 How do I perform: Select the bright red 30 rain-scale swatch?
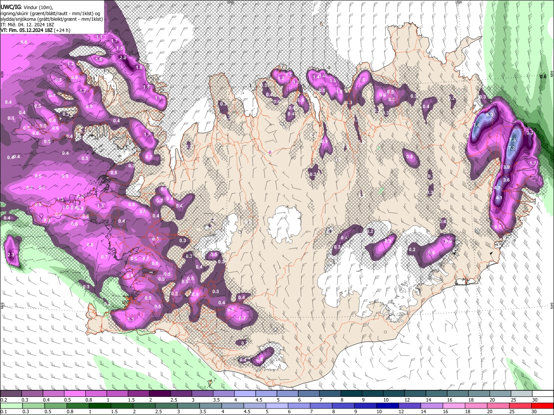[542, 406]
